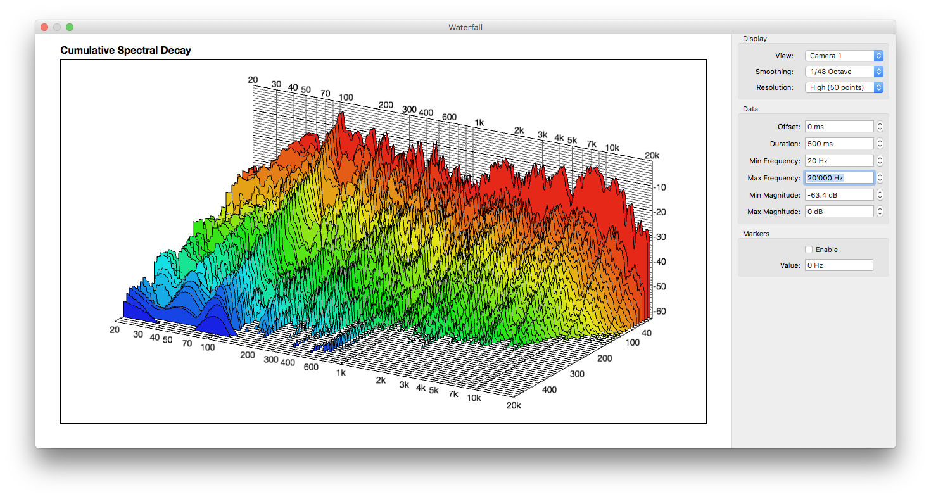
Task: Click the Max Frequency field showing 20'000 Hz
Action: coord(839,178)
